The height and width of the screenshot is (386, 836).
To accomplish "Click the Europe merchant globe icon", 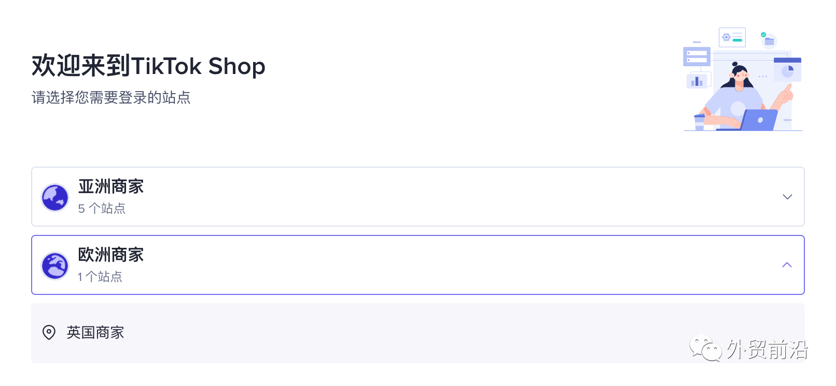I will tap(55, 265).
